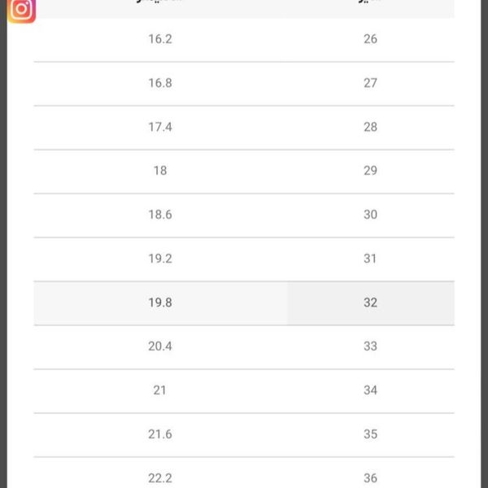The width and height of the screenshot is (488, 488).
Task: Choose size 28 in the table
Action: (x=370, y=127)
